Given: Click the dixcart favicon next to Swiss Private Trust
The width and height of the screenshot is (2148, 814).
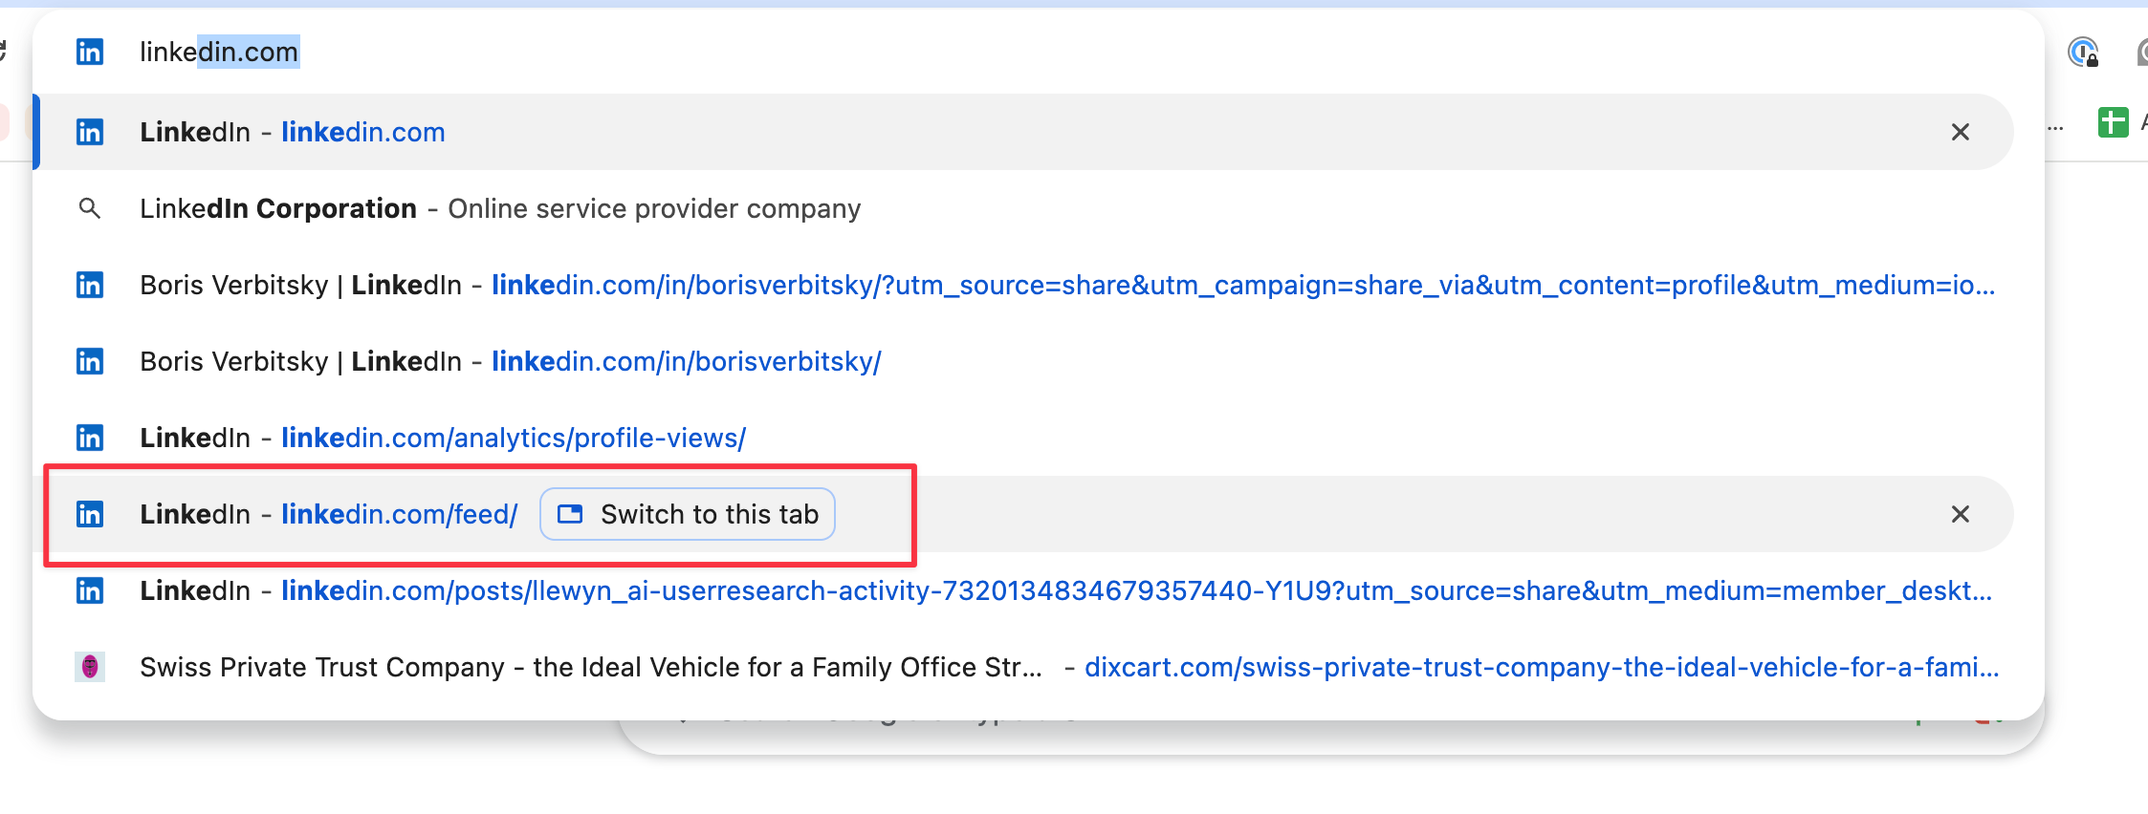Looking at the screenshot, I should [x=90, y=667].
